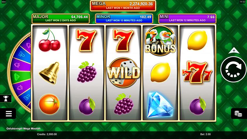
Task: Open the trophy achievements panel
Action: [6, 99]
